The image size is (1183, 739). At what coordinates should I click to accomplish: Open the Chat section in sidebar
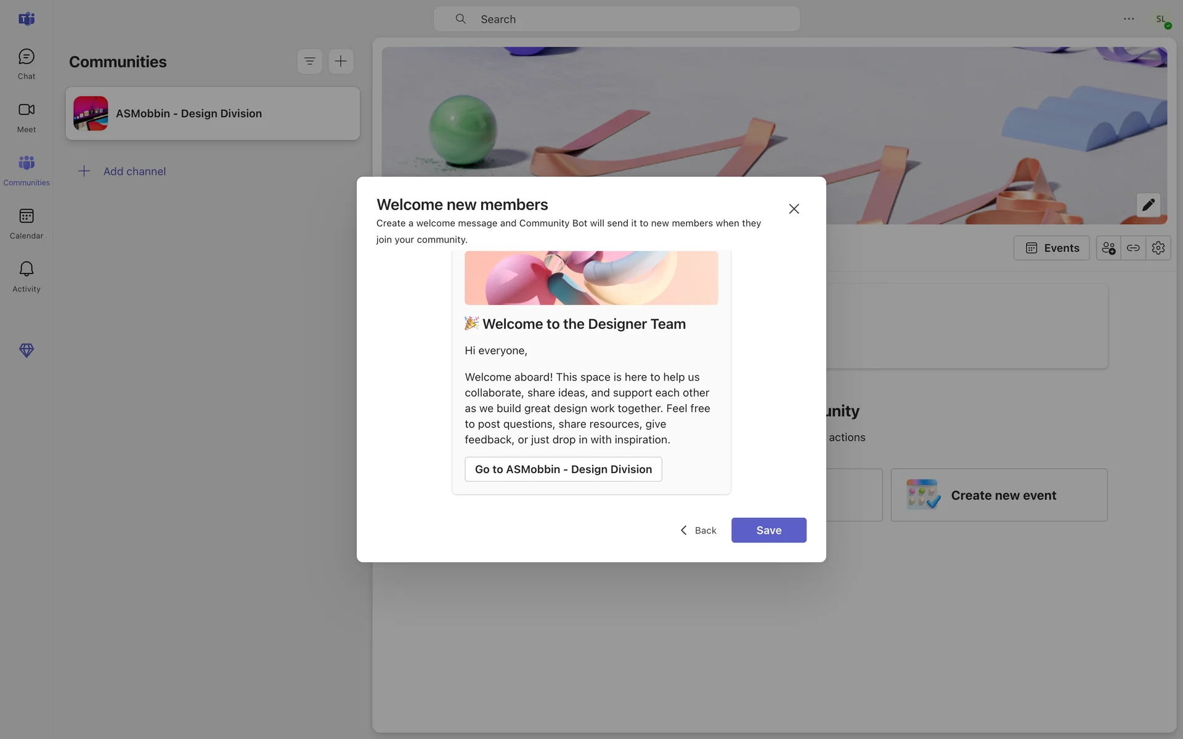click(x=26, y=64)
